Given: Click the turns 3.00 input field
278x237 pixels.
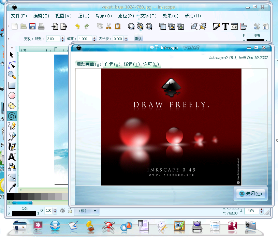Looking at the screenshot, I should 53,39.
